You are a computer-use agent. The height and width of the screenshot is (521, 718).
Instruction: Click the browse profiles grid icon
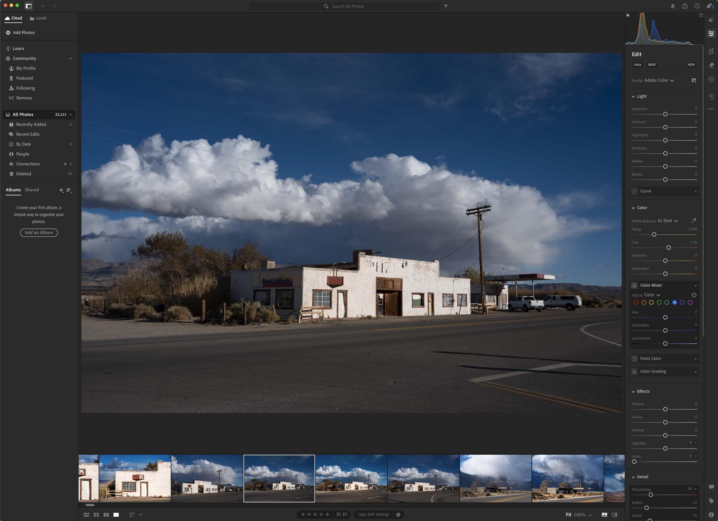[x=693, y=80]
